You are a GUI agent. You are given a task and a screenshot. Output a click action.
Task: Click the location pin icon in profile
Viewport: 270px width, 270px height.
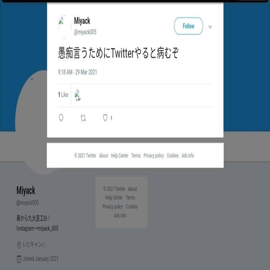(19, 245)
